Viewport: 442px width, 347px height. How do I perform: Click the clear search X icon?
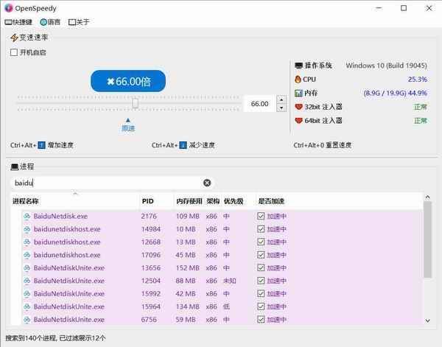207,183
